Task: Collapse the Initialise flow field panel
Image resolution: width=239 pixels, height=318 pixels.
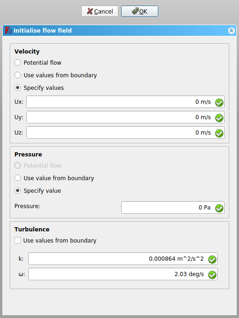Action: [x=231, y=31]
